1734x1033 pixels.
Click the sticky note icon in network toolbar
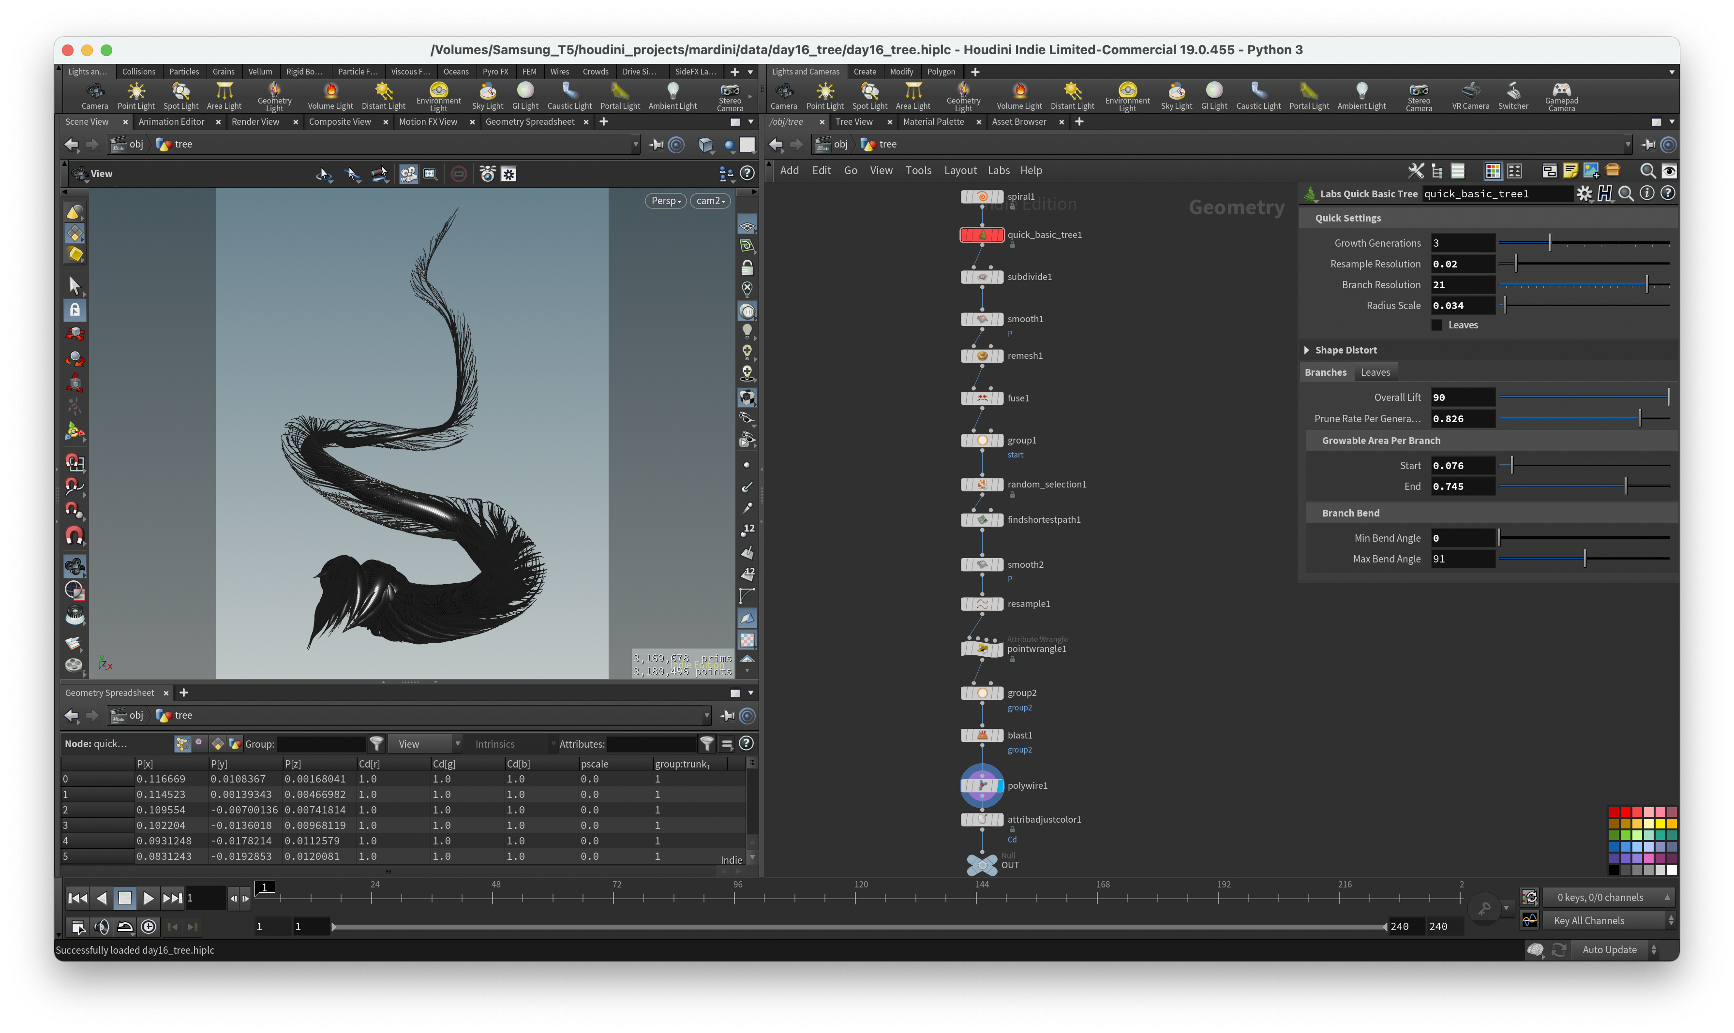point(1570,171)
